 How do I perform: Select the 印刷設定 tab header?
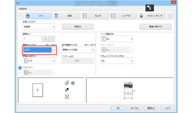click(23, 9)
